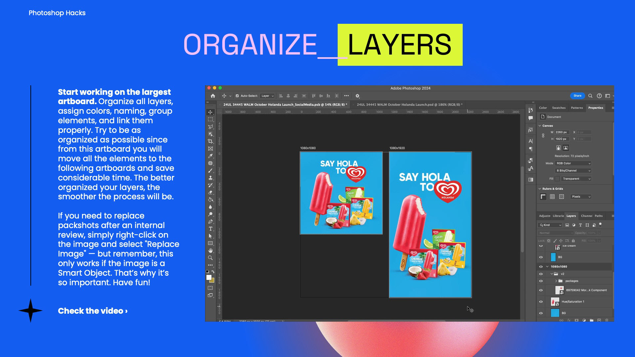Hide the packages group layer

pyautogui.click(x=541, y=281)
